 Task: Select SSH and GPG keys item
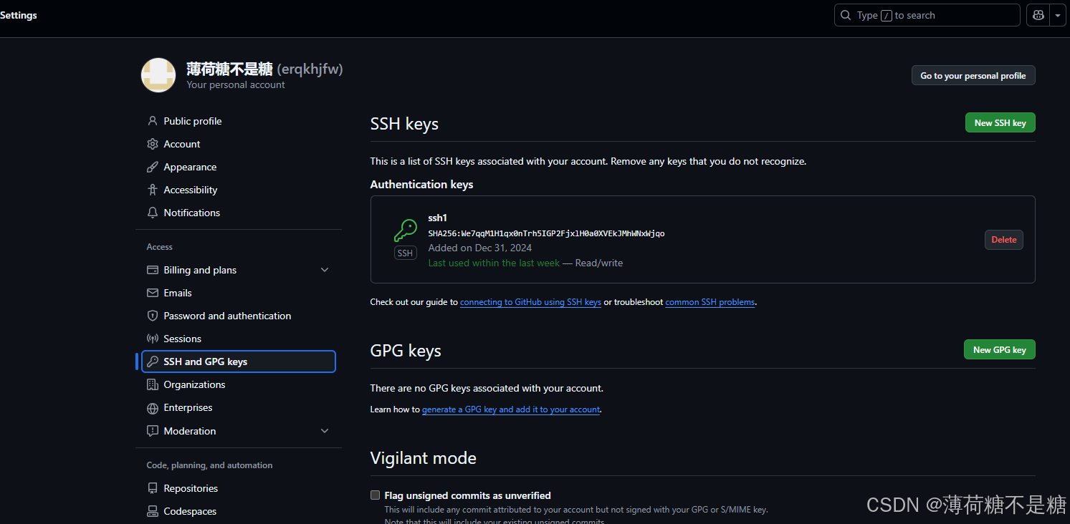[238, 362]
